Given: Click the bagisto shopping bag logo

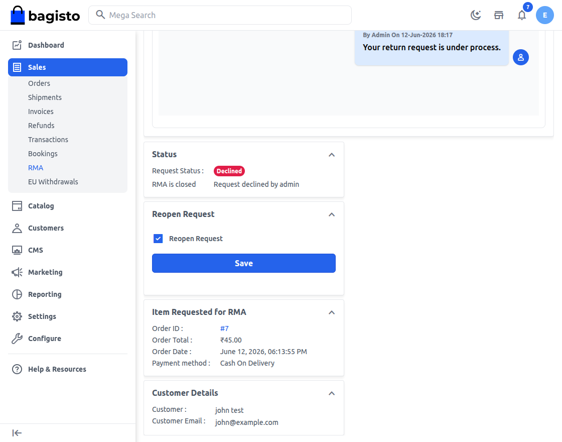Looking at the screenshot, I should click(45, 15).
